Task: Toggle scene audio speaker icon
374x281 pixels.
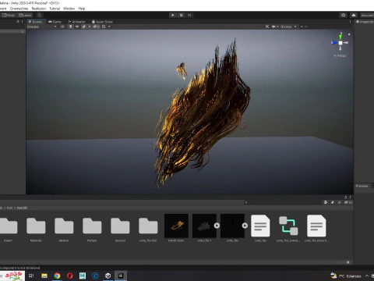Action: click(77, 27)
